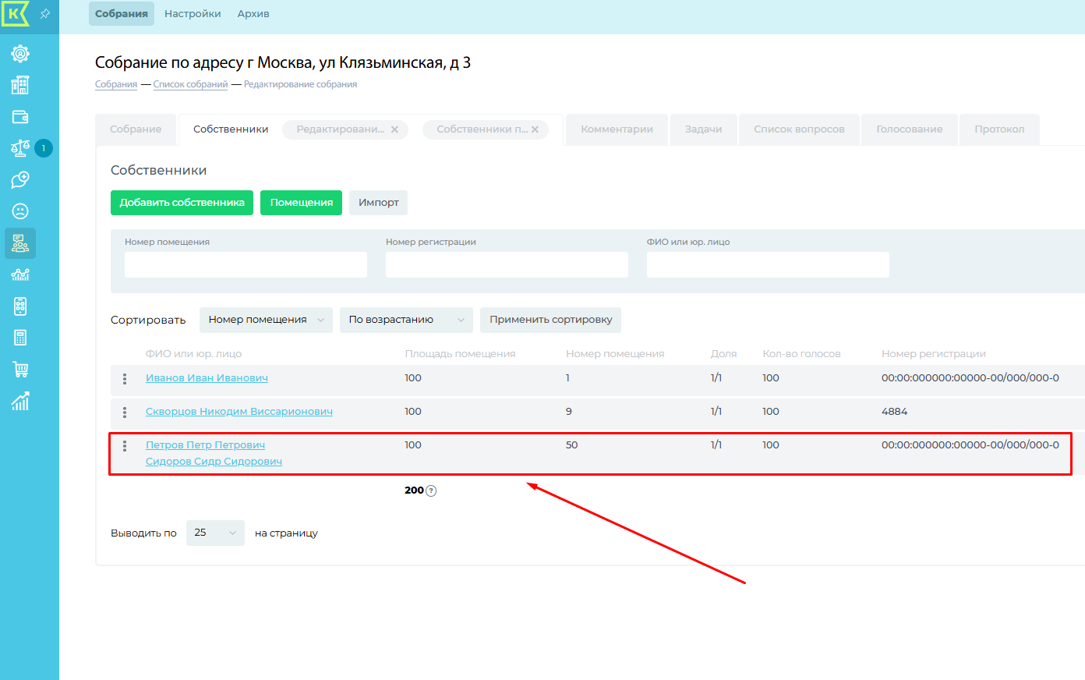Click the pin sidebar icon
The image size is (1085, 680).
[x=45, y=14]
